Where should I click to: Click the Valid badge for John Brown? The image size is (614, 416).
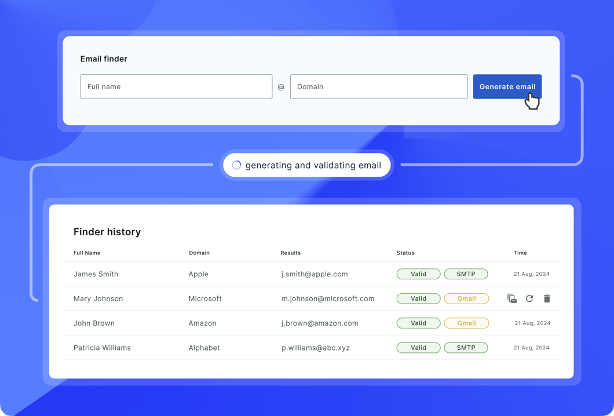(418, 323)
